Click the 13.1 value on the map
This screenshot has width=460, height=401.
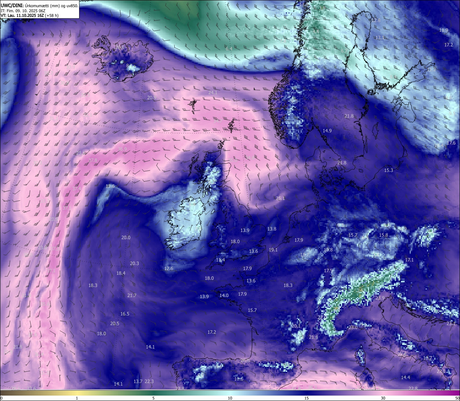point(380,37)
